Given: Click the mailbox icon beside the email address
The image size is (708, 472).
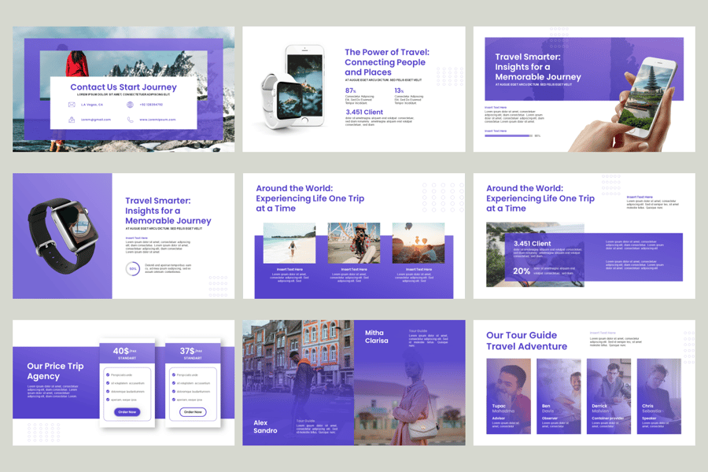Looking at the screenshot, I should [x=72, y=120].
